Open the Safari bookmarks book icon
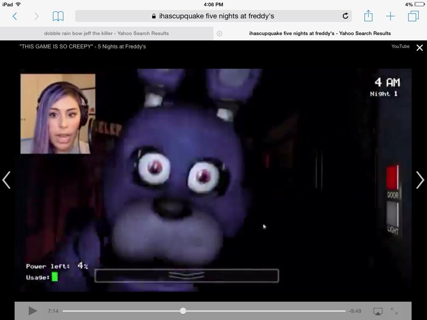Viewport: 427px width, 320px height. tap(58, 16)
